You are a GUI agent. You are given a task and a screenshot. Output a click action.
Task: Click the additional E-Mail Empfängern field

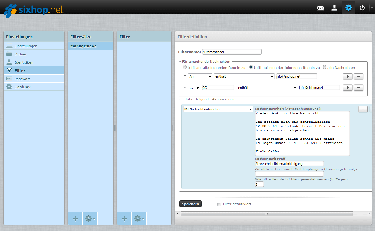click(289, 174)
